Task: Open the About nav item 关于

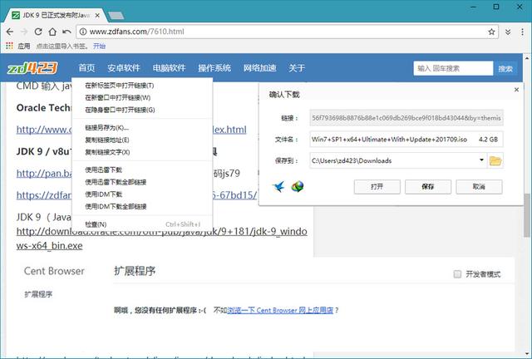Action: (x=297, y=68)
